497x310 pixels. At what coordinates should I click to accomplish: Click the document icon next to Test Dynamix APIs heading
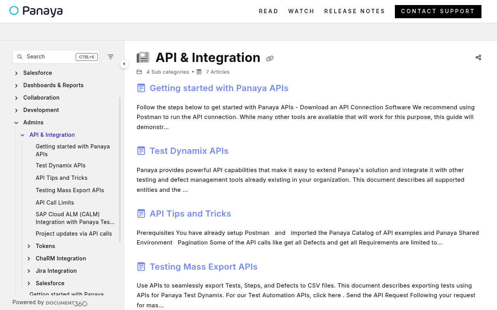click(141, 151)
